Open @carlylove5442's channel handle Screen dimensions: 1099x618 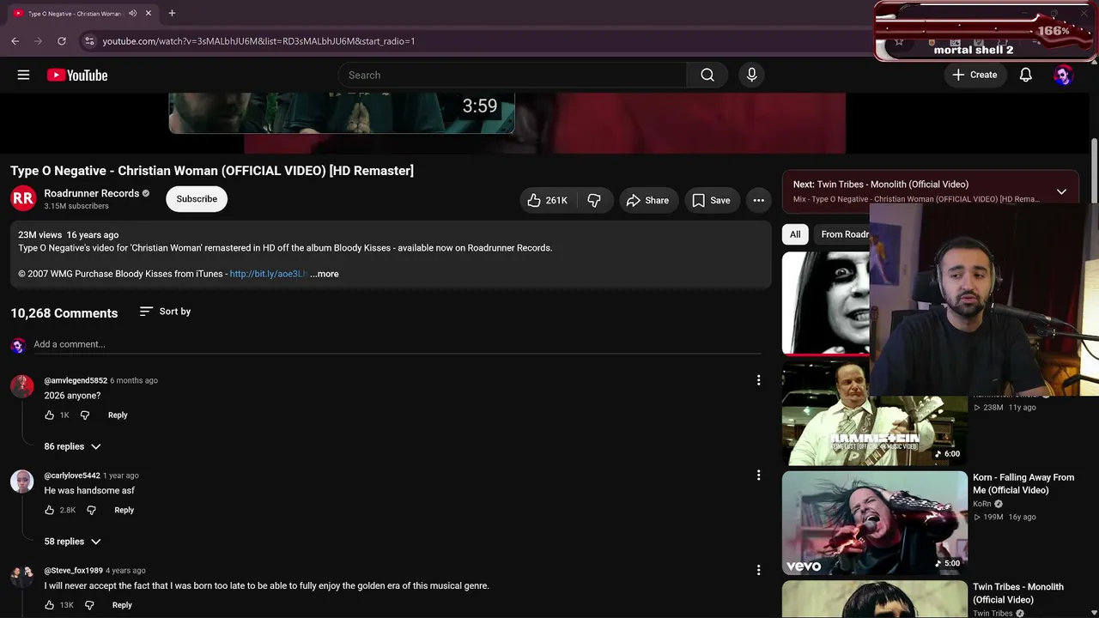(72, 476)
